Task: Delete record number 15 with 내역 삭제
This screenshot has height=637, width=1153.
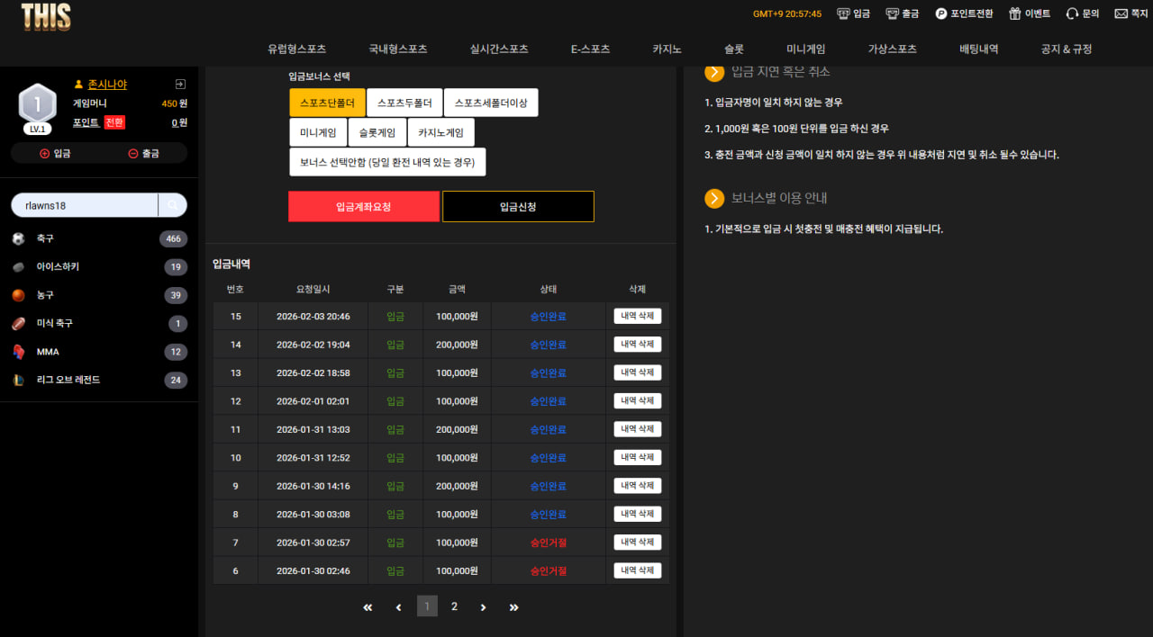Action: (638, 316)
